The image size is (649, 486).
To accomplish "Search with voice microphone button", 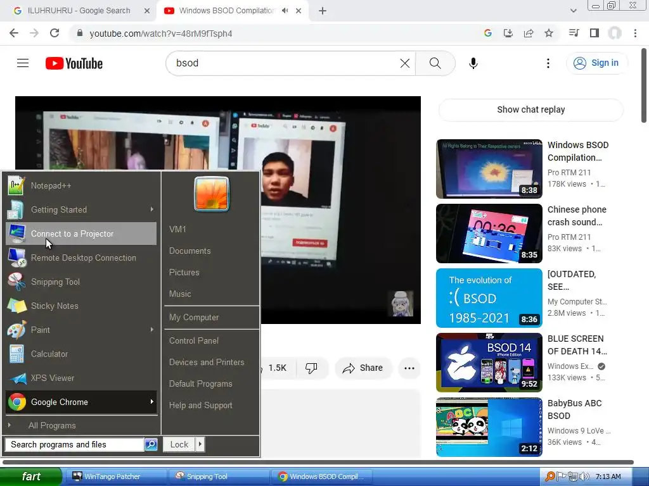I will tap(473, 63).
